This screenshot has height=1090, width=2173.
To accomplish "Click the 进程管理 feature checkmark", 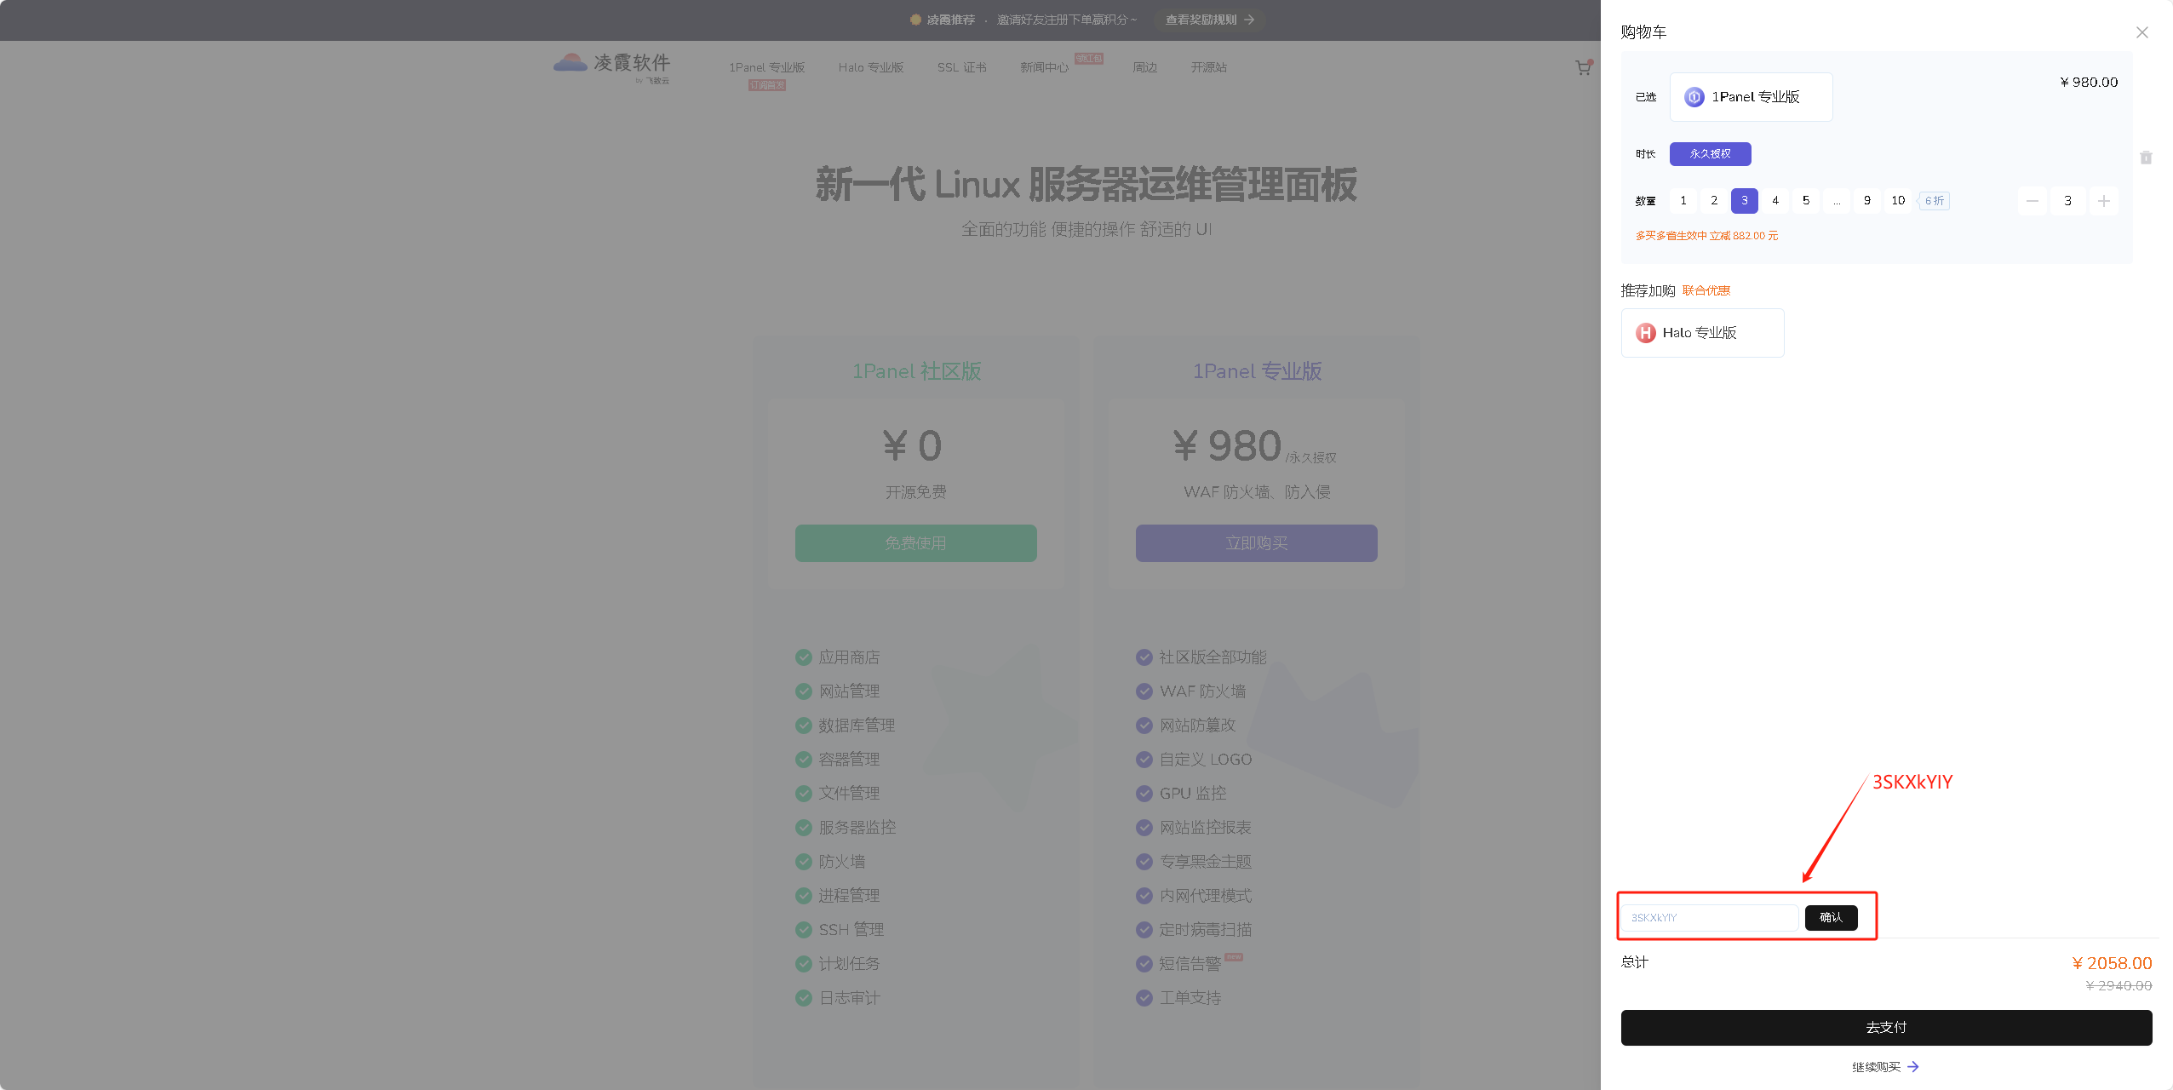I will coord(803,896).
